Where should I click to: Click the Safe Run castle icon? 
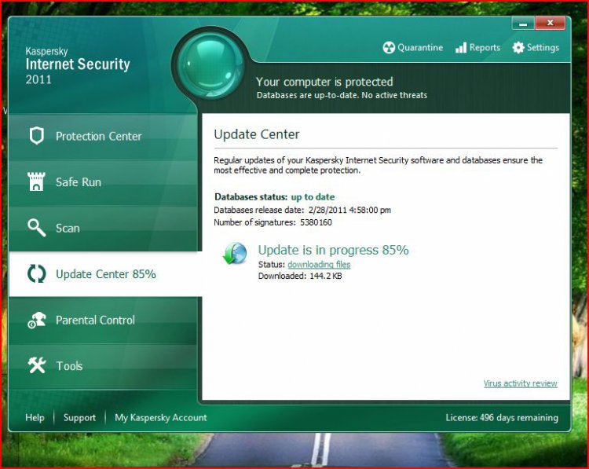36,181
